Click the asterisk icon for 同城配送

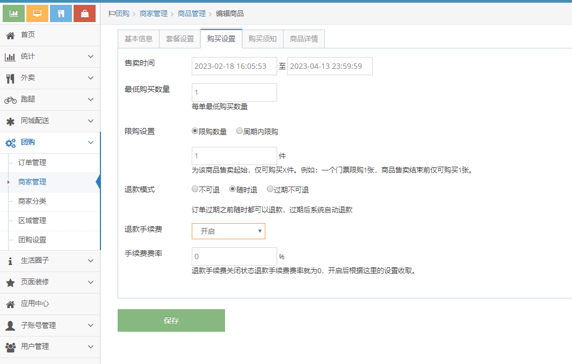click(x=10, y=121)
